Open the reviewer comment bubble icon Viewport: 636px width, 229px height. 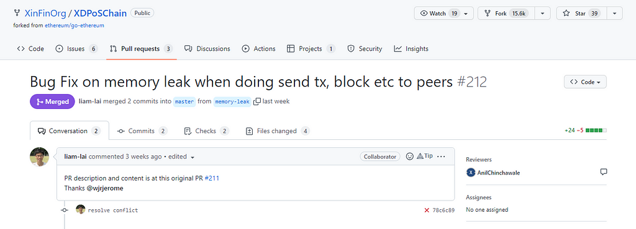click(603, 173)
